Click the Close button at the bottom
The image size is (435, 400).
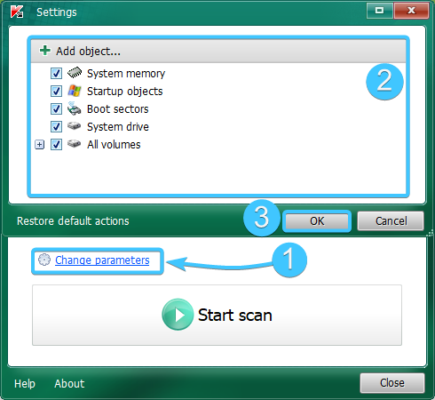click(x=392, y=383)
